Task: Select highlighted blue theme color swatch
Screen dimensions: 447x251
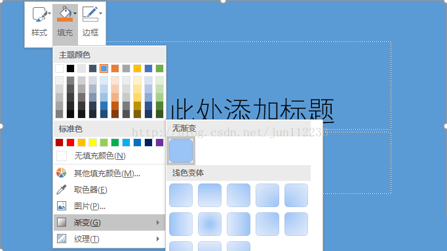Action: pos(104,68)
